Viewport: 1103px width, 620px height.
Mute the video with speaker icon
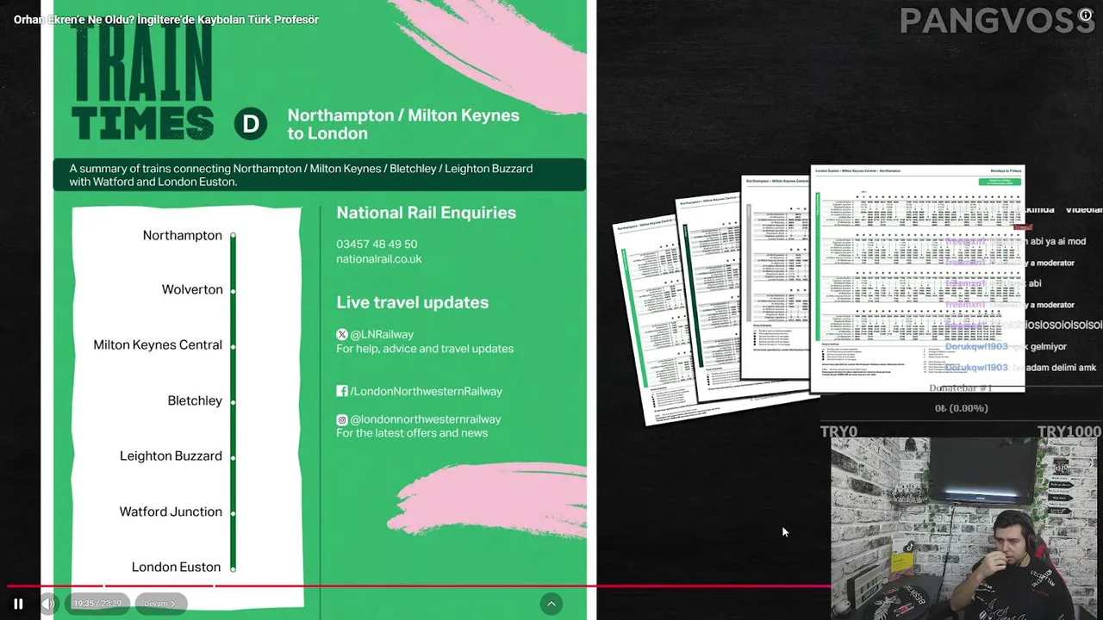point(49,604)
